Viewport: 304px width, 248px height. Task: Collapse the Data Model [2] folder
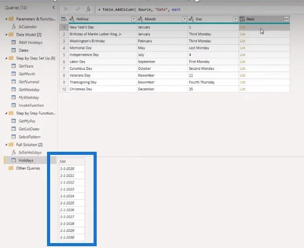tap(6, 35)
